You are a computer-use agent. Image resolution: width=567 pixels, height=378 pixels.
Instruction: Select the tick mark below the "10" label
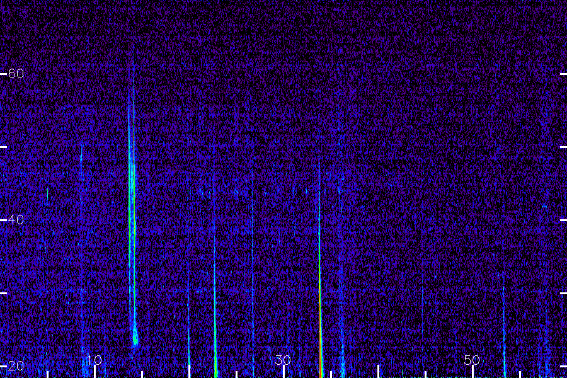(94, 372)
